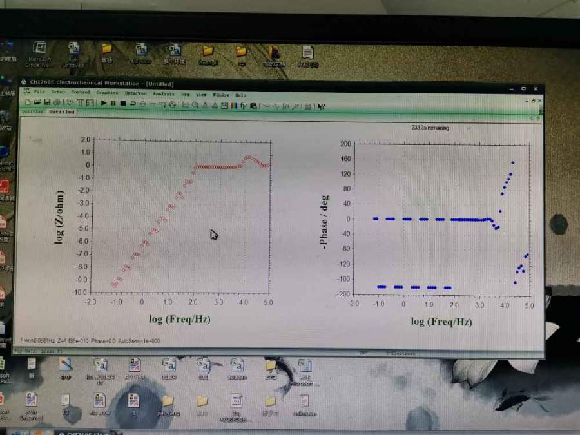Select the active bold Untitled tab
This screenshot has width=580, height=435.
coord(62,111)
